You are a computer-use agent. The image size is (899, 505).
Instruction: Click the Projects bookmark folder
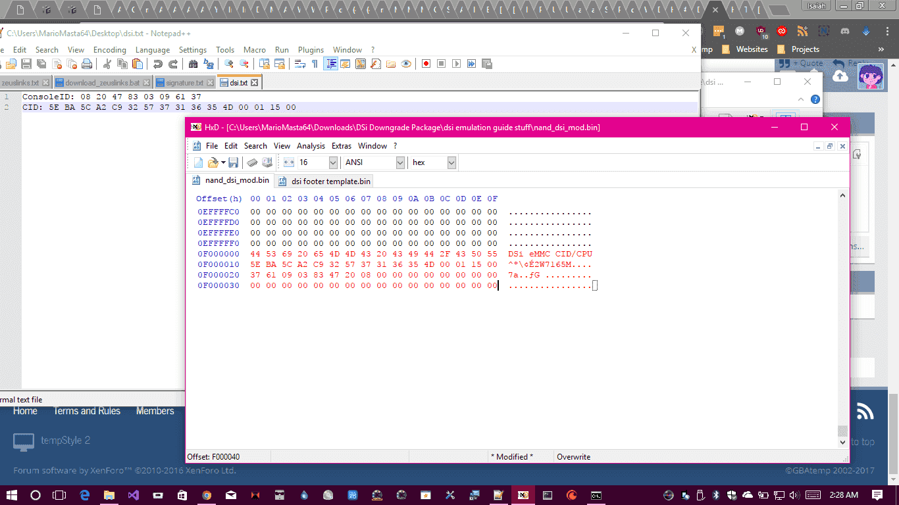[798, 49]
